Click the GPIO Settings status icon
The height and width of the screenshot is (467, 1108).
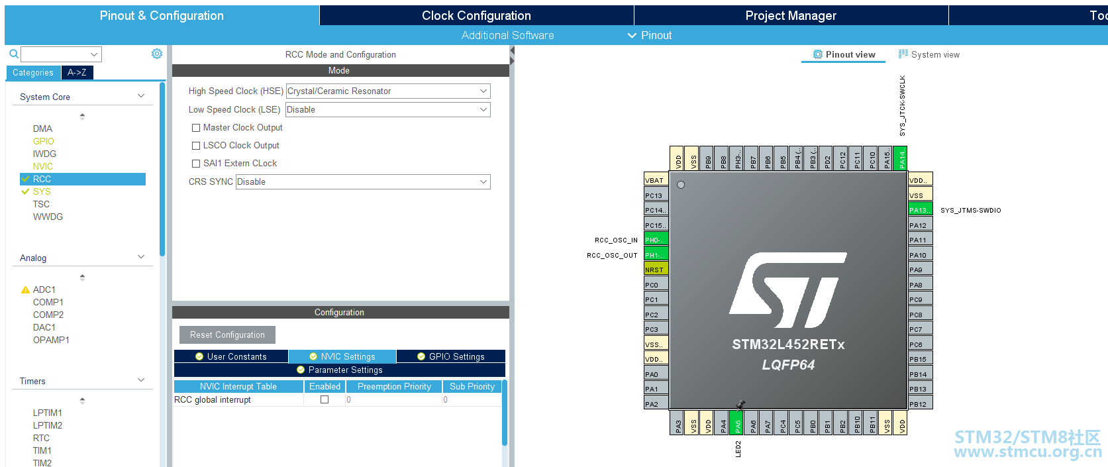point(421,356)
